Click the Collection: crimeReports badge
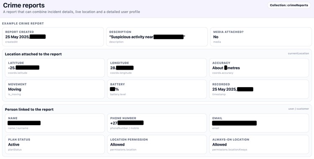Viewport: 314px width, 159px height. pos(289,5)
